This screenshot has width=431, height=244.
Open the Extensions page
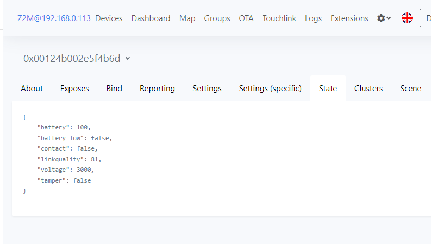tap(349, 18)
